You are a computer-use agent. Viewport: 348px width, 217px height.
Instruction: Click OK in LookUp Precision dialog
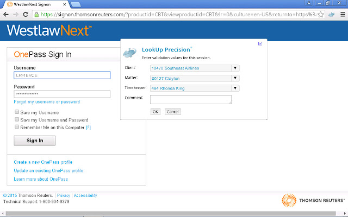point(156,112)
